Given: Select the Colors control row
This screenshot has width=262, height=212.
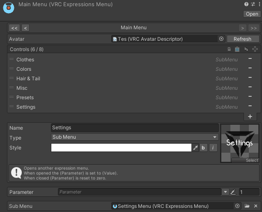Looking at the screenshot, I should 134,69.
